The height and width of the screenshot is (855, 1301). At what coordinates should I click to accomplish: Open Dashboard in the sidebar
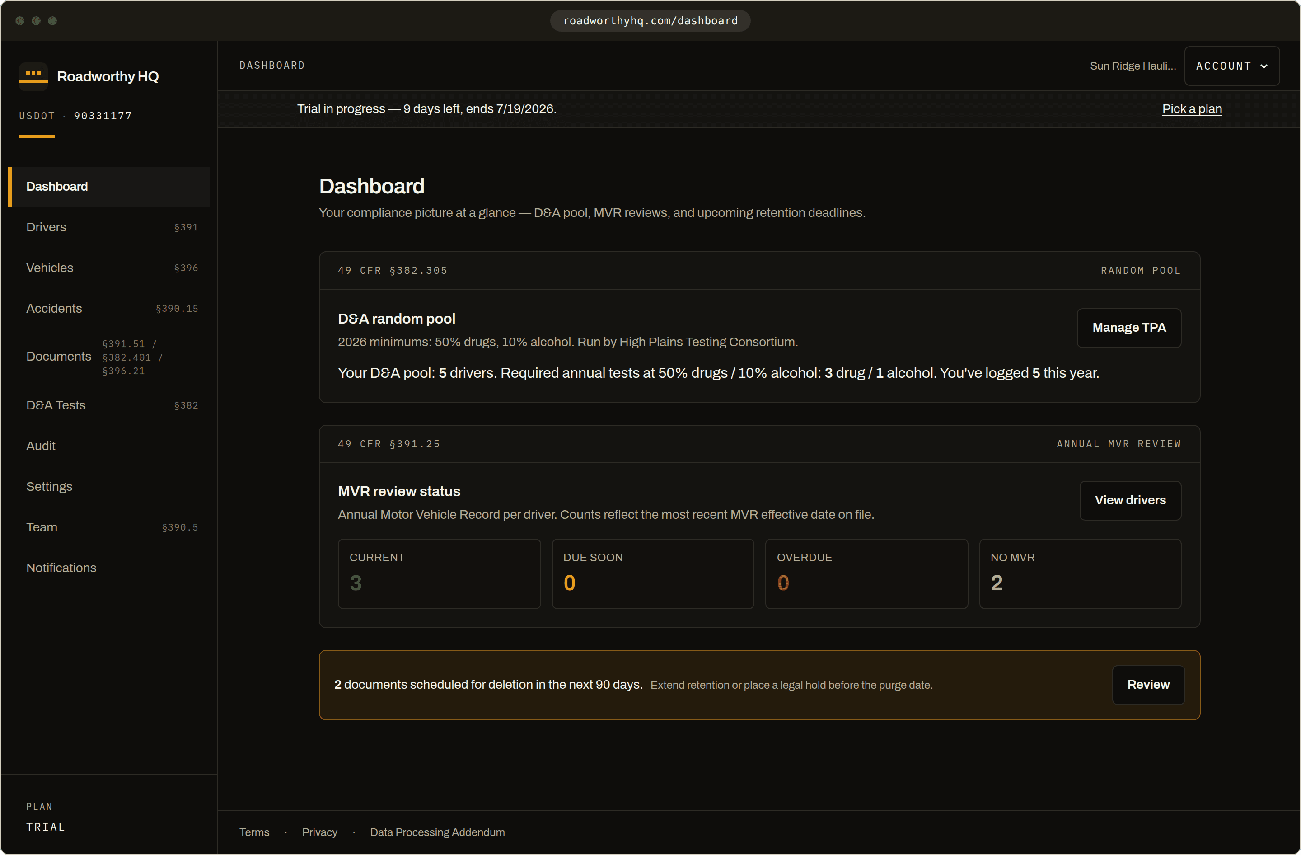point(109,187)
